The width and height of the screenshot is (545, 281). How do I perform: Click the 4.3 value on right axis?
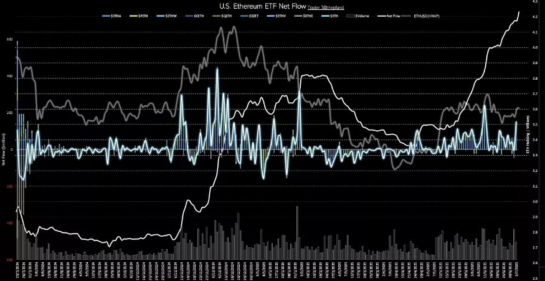pyautogui.click(x=535, y=2)
